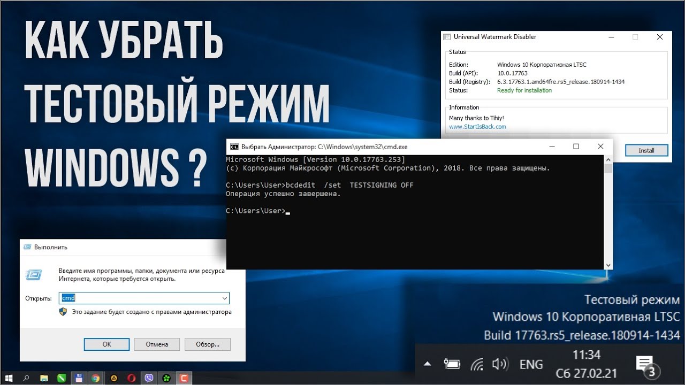This screenshot has height=385, width=685.
Task: Open the green pencil app in taskbar
Action: 62,378
